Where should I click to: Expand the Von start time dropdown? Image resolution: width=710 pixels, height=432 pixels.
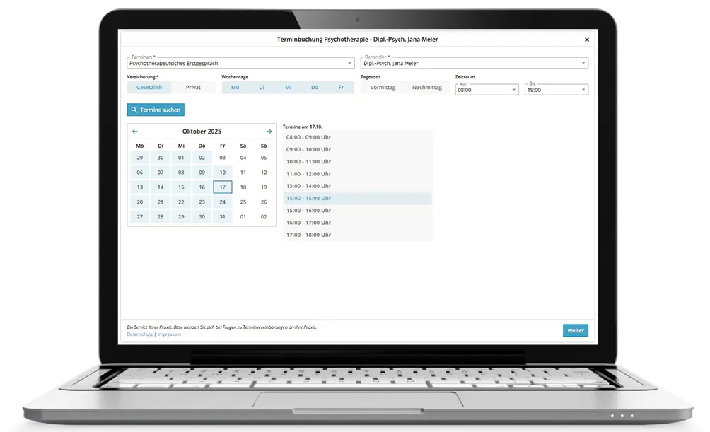pos(487,90)
